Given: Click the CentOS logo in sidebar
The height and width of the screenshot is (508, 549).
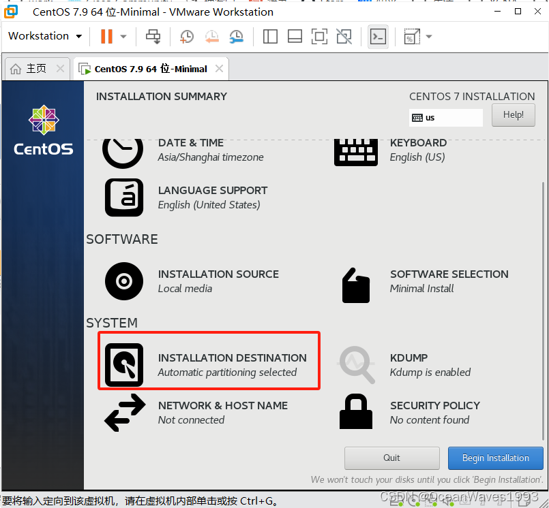Looking at the screenshot, I should (x=44, y=130).
